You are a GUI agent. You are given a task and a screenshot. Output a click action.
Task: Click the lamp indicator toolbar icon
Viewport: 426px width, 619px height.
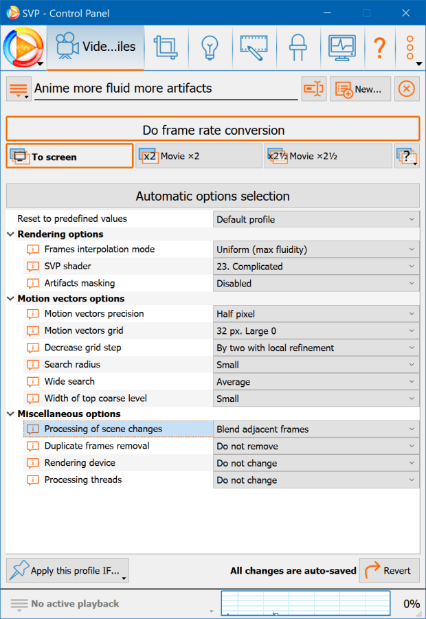[x=298, y=47]
